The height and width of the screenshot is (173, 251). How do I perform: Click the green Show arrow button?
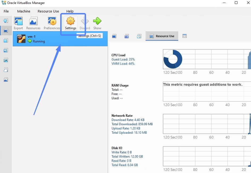[97, 23]
